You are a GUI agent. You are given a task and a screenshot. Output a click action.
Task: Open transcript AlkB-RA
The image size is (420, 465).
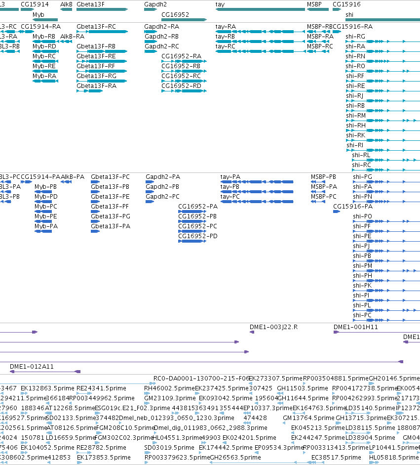click(x=72, y=37)
